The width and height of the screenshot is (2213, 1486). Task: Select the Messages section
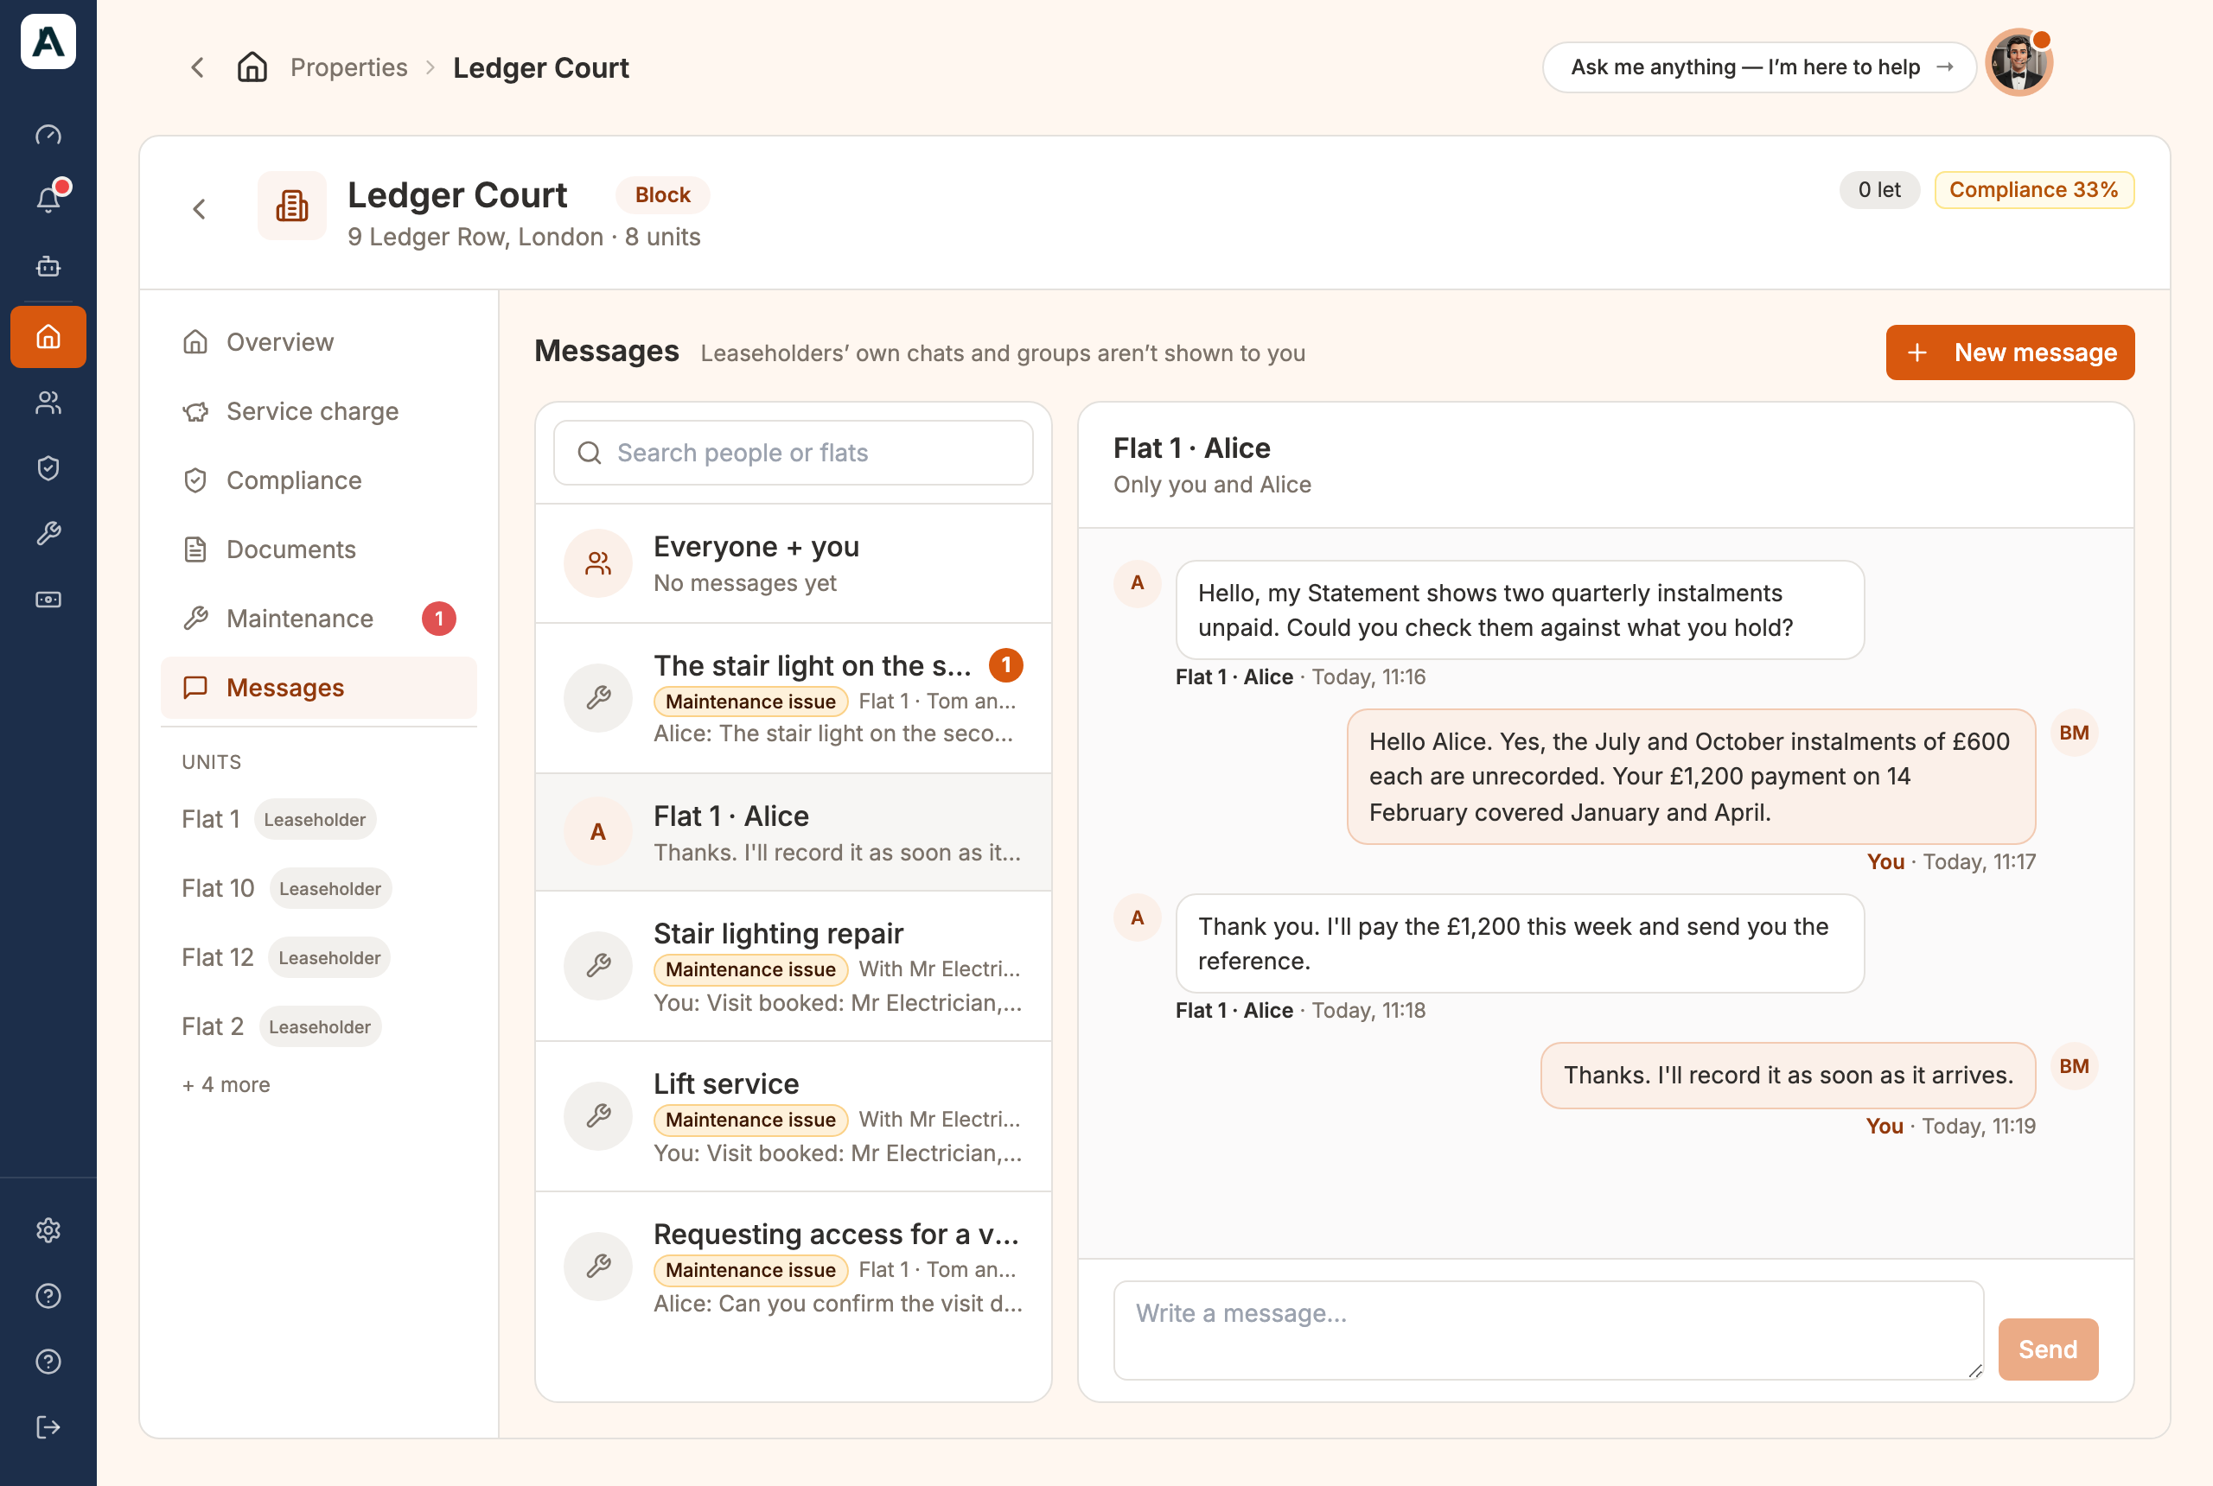pyautogui.click(x=319, y=688)
